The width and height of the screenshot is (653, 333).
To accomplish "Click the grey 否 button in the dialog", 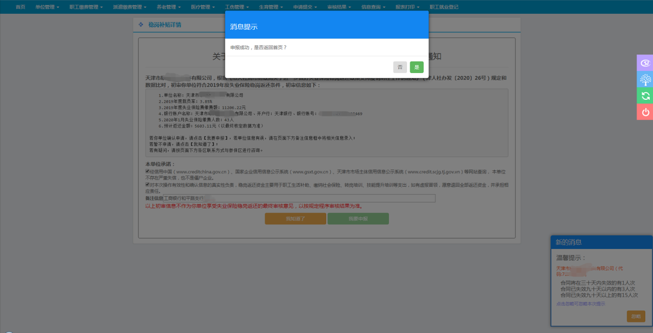I will (x=400, y=67).
